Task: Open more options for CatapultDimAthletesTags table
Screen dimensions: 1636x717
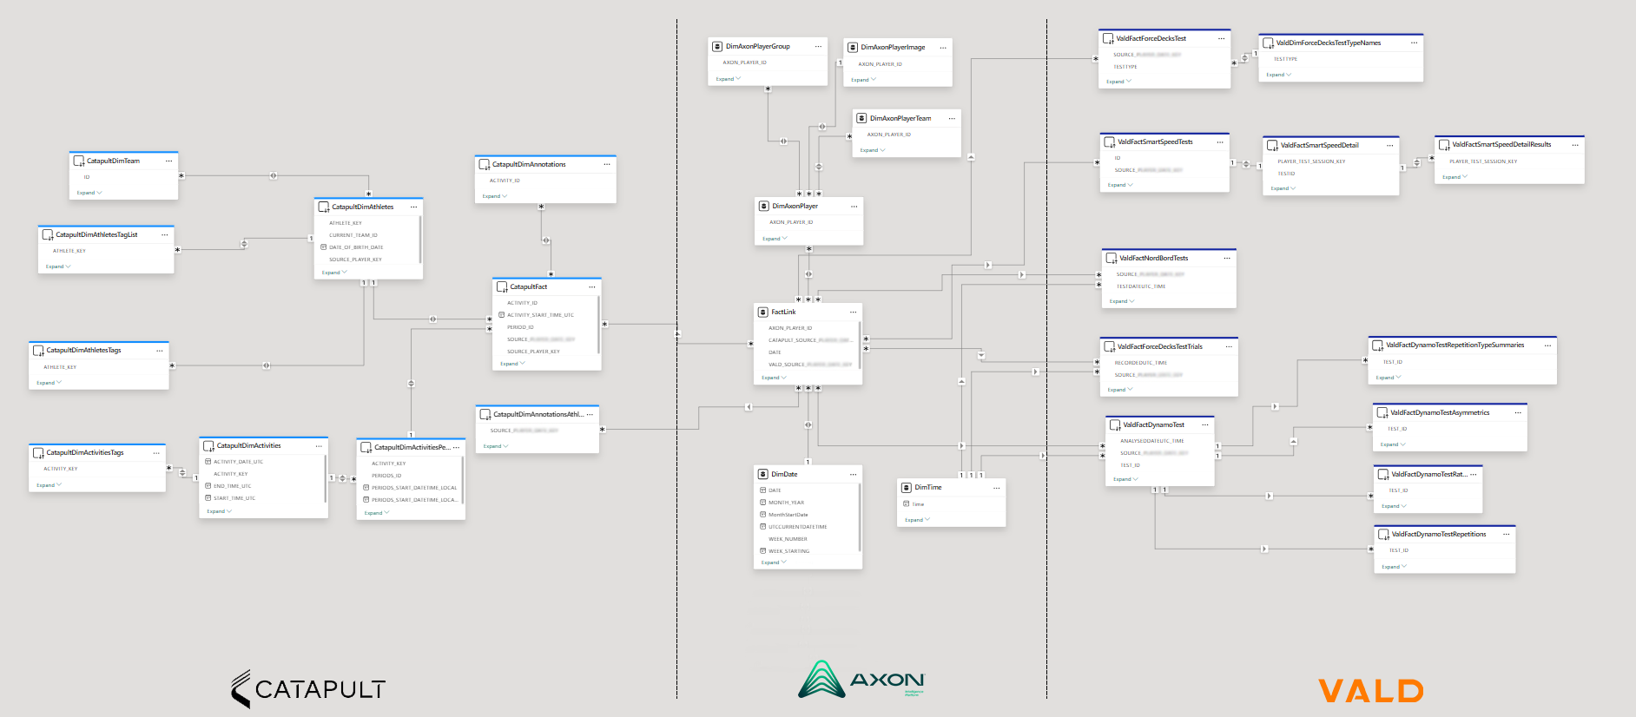Action: (x=159, y=351)
